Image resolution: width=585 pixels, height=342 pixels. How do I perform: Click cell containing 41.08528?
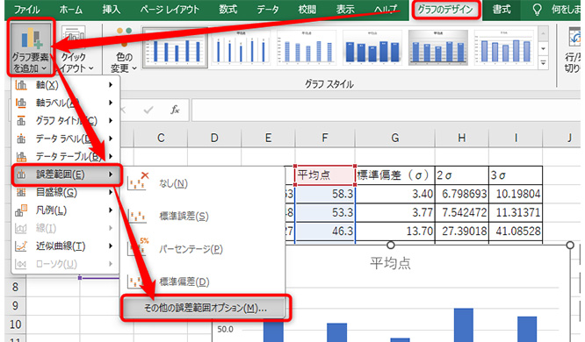516,231
